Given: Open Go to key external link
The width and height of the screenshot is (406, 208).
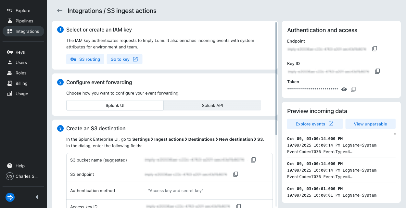Looking at the screenshot, I should click(124, 59).
